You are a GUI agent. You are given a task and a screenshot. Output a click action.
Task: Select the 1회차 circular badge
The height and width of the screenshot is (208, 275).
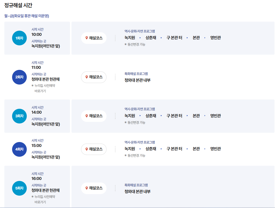(x=19, y=38)
